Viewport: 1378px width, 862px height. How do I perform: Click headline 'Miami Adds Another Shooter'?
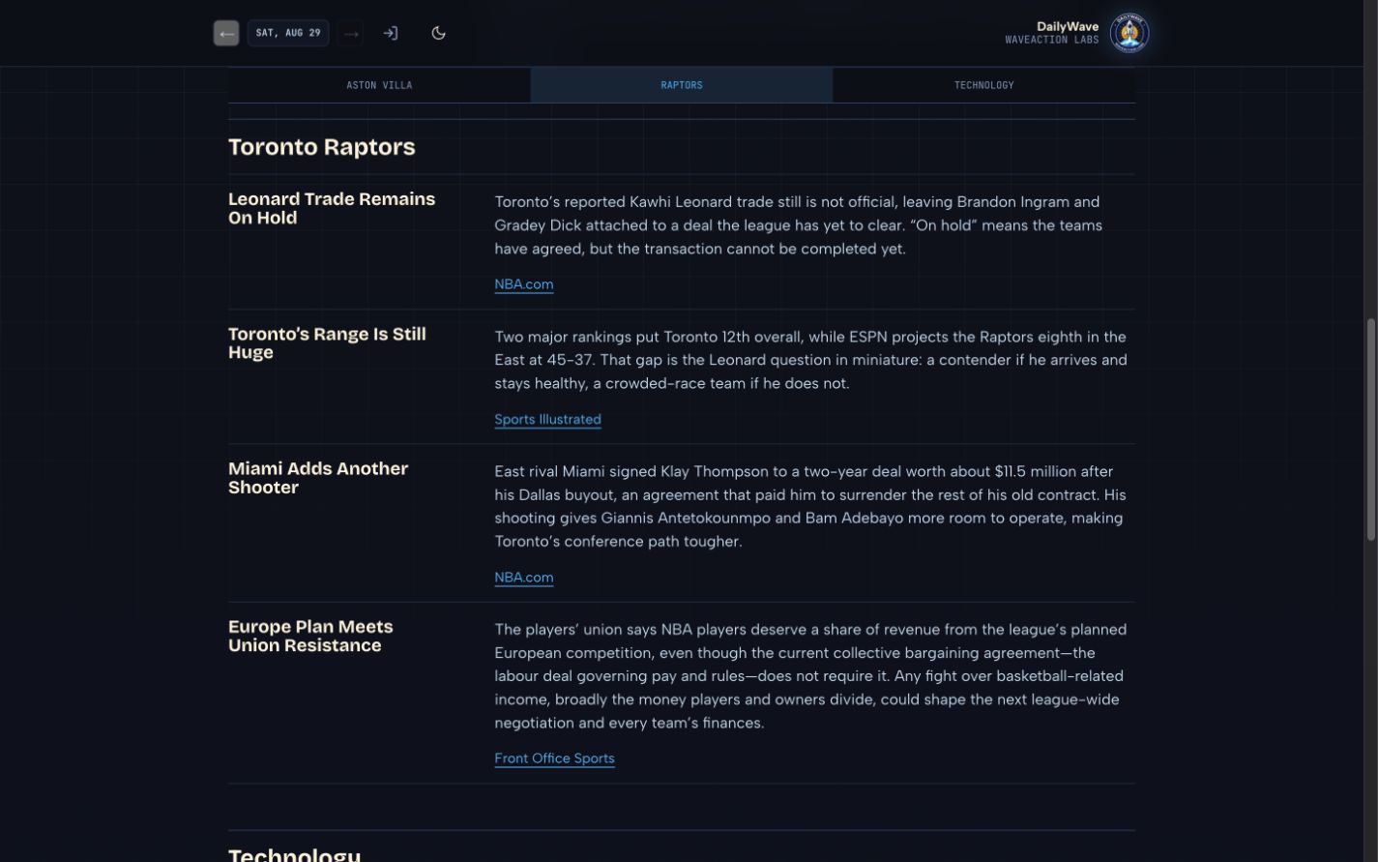[x=318, y=478]
